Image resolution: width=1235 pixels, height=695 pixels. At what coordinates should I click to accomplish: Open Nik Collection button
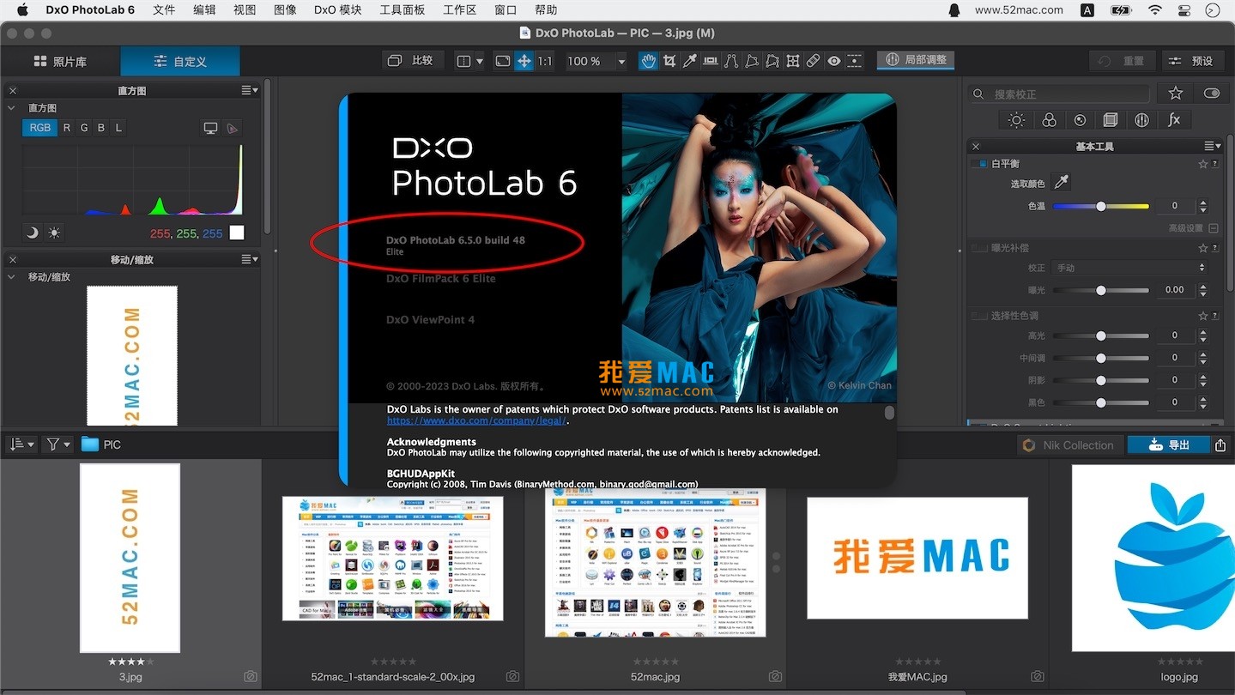pos(1069,444)
